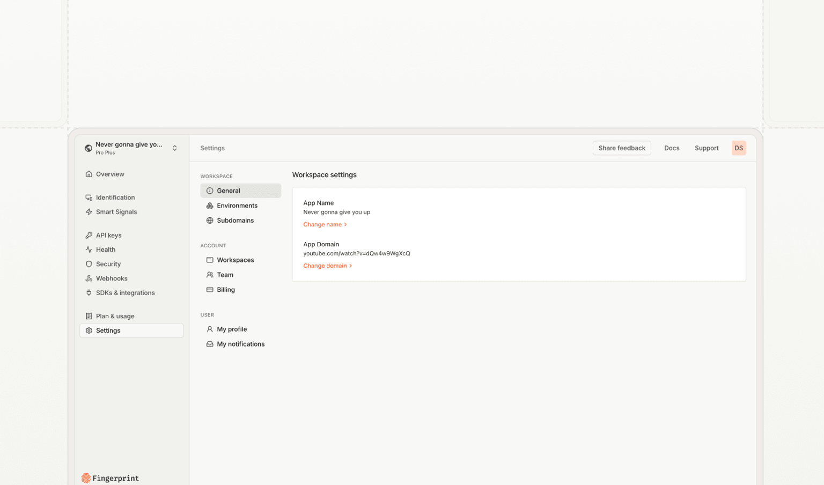Select the Security shield icon

(89, 264)
